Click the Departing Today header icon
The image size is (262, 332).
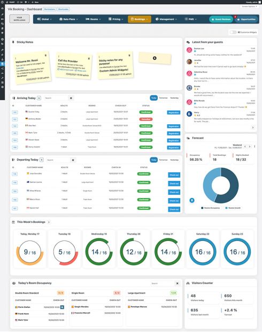point(13,160)
